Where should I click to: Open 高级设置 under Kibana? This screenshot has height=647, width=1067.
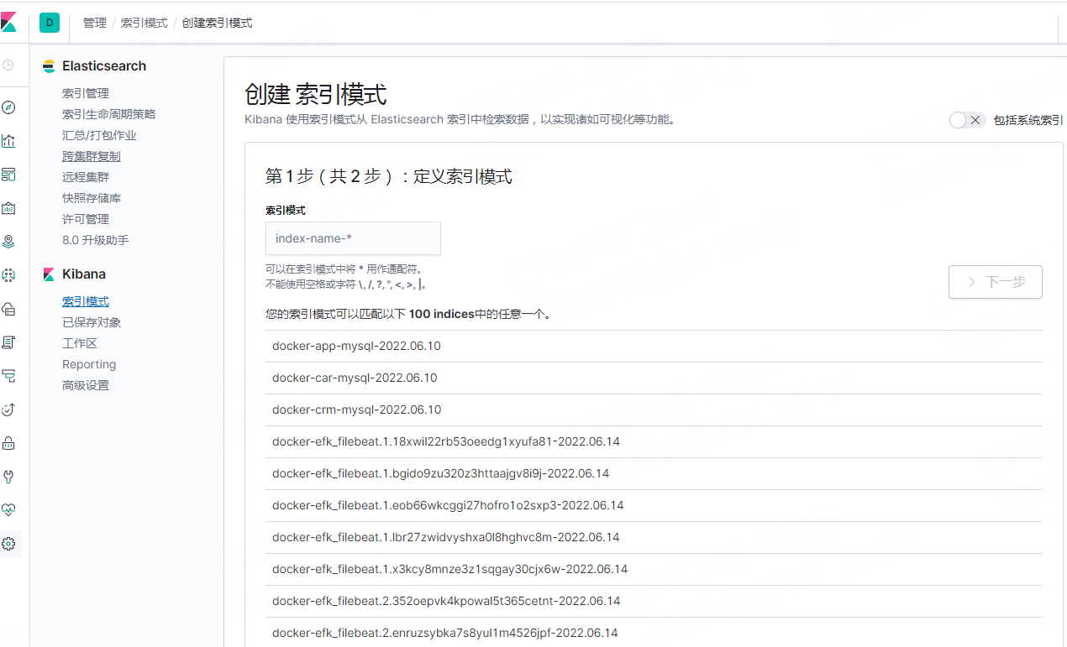pyautogui.click(x=86, y=385)
